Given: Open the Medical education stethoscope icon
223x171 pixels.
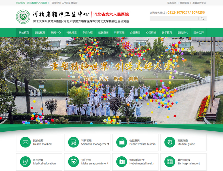Looking at the screenshot, I should click(25, 161).
